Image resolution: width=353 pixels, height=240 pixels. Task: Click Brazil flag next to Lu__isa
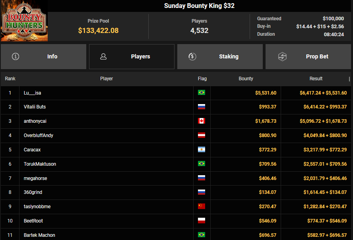tap(202, 93)
